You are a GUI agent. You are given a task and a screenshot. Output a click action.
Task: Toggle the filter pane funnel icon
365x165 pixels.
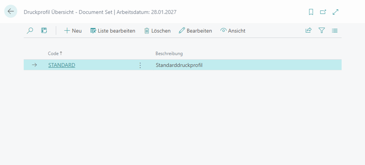coord(322,31)
